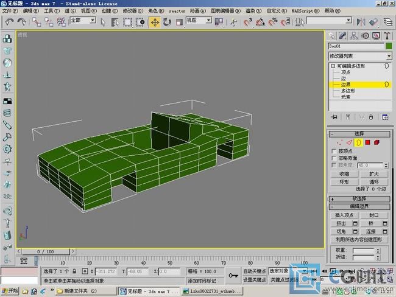The width and height of the screenshot is (396, 297).
Task: Open the 文件 menu
Action: point(10,11)
